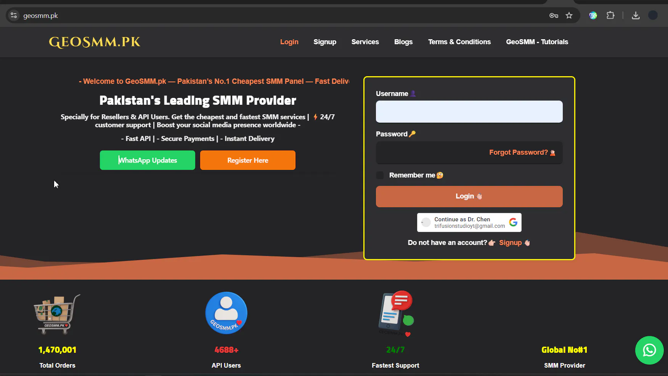Image resolution: width=668 pixels, height=376 pixels.
Task: Tick the Remember me checkbox
Action: [x=380, y=175]
